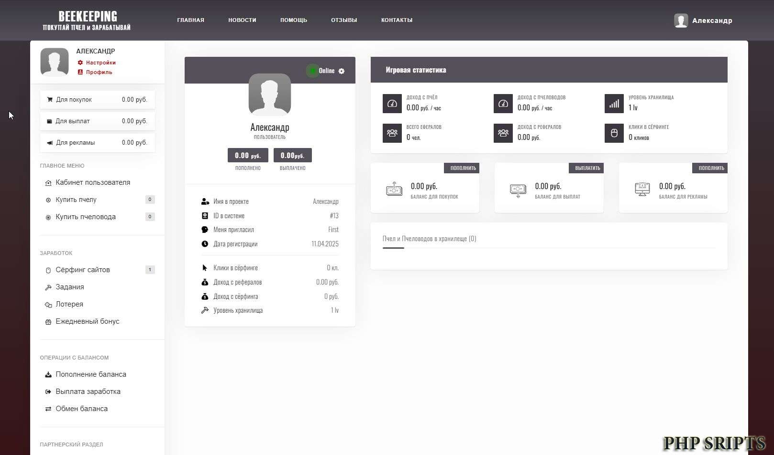Click the green Online status indicator
The height and width of the screenshot is (455, 774).
click(x=312, y=71)
